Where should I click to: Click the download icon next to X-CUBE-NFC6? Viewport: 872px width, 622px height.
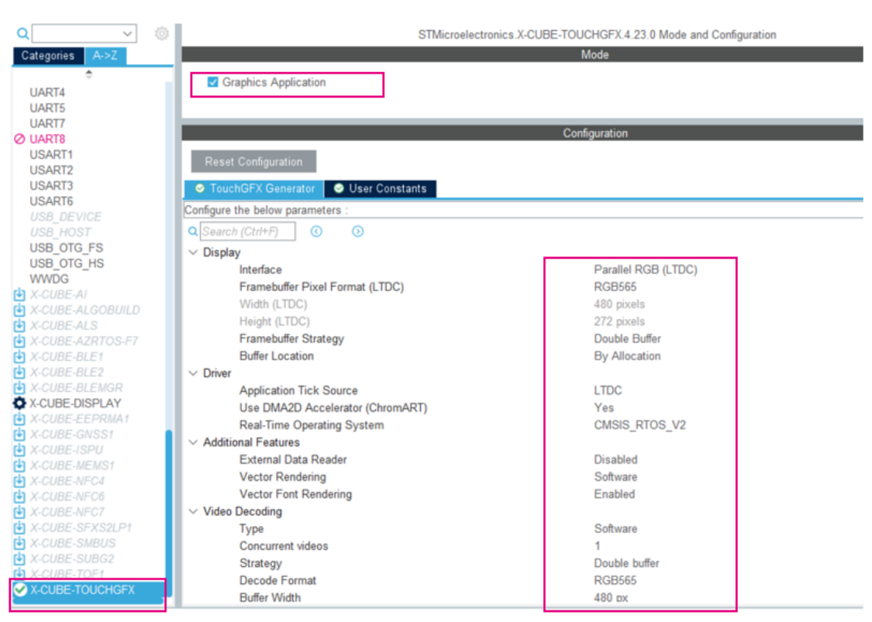tap(19, 497)
